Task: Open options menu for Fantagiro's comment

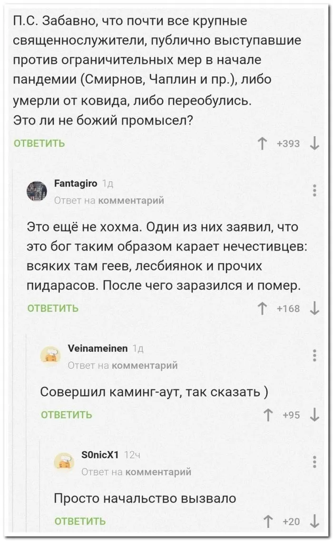Action: 314,190
